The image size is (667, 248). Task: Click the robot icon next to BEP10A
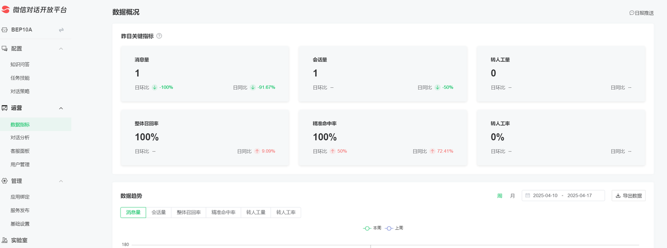tap(5, 30)
